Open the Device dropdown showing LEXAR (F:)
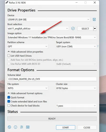The image size is (106, 132). [49, 20]
